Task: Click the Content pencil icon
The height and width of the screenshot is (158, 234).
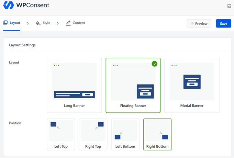Action: pos(68,23)
